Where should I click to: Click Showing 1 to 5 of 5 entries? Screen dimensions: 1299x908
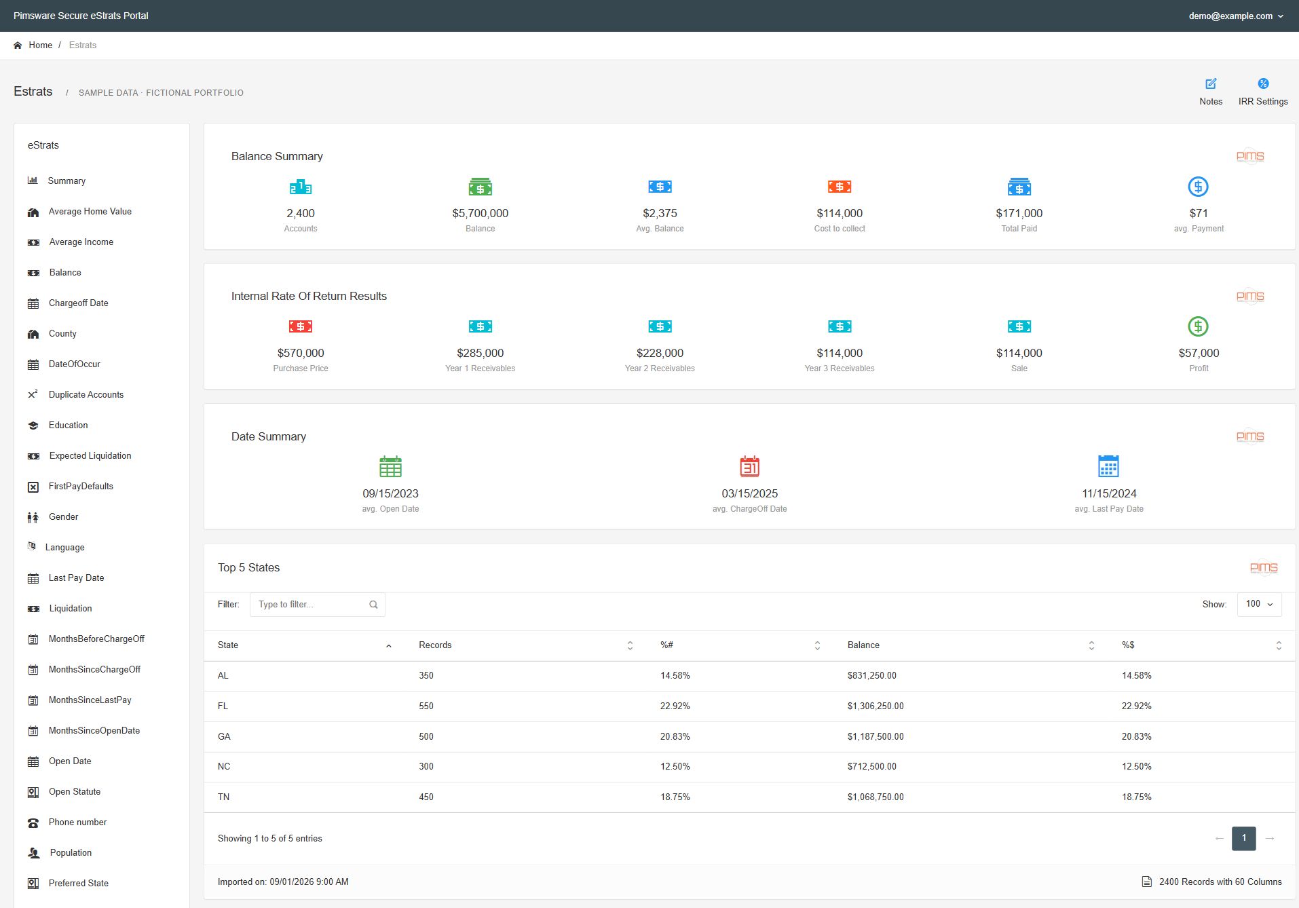click(270, 839)
